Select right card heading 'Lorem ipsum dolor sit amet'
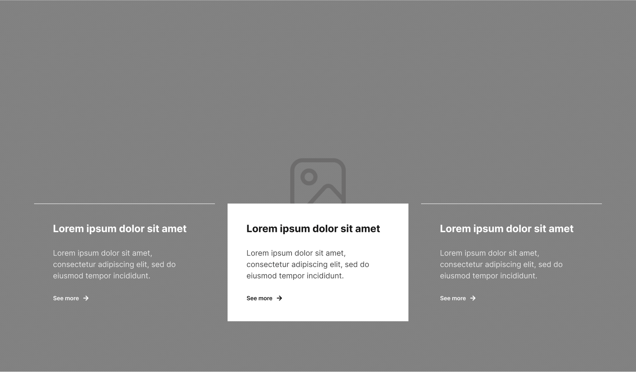Image resolution: width=636 pixels, height=372 pixels. point(506,229)
